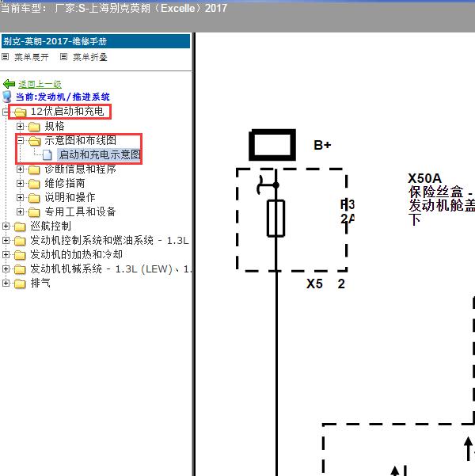475x476 pixels.
Task: Select the 发动机的加热和冷却 label
Action: [76, 255]
